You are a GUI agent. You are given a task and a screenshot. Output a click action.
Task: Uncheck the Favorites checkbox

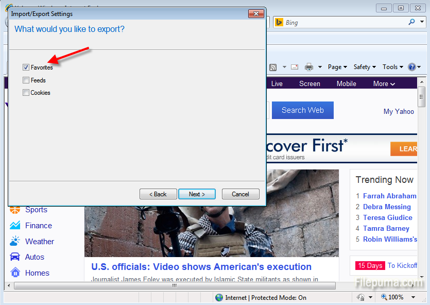pos(26,67)
